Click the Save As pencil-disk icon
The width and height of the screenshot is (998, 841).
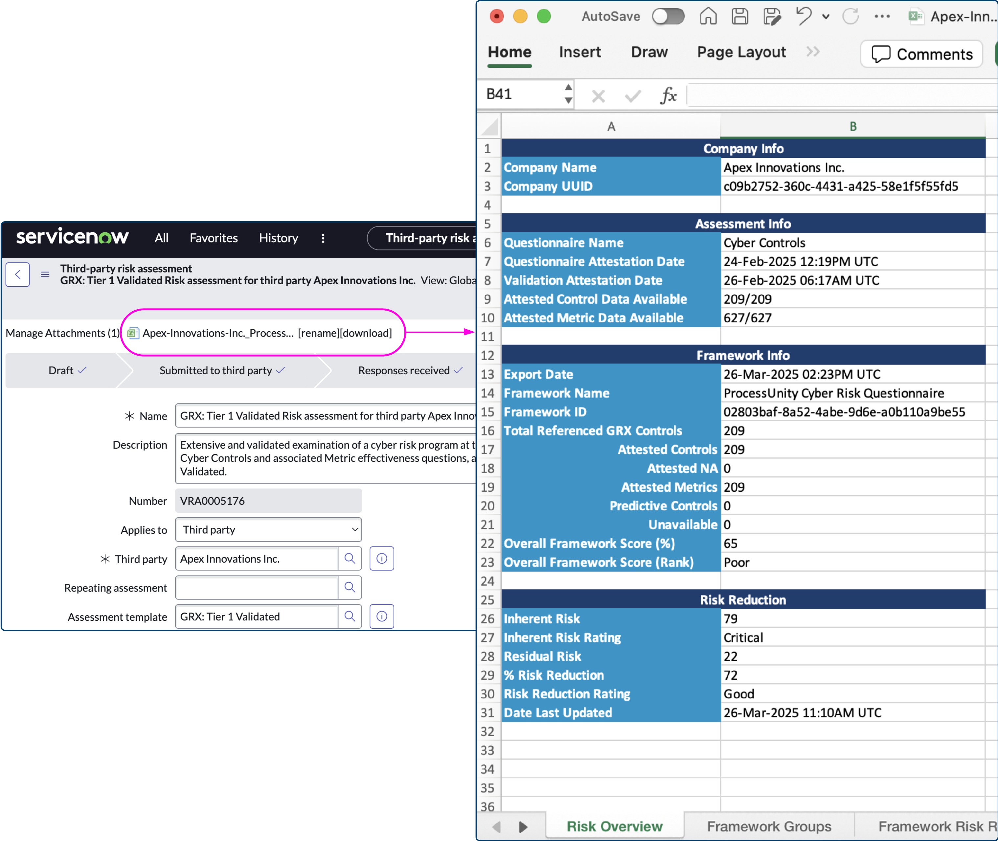772,17
